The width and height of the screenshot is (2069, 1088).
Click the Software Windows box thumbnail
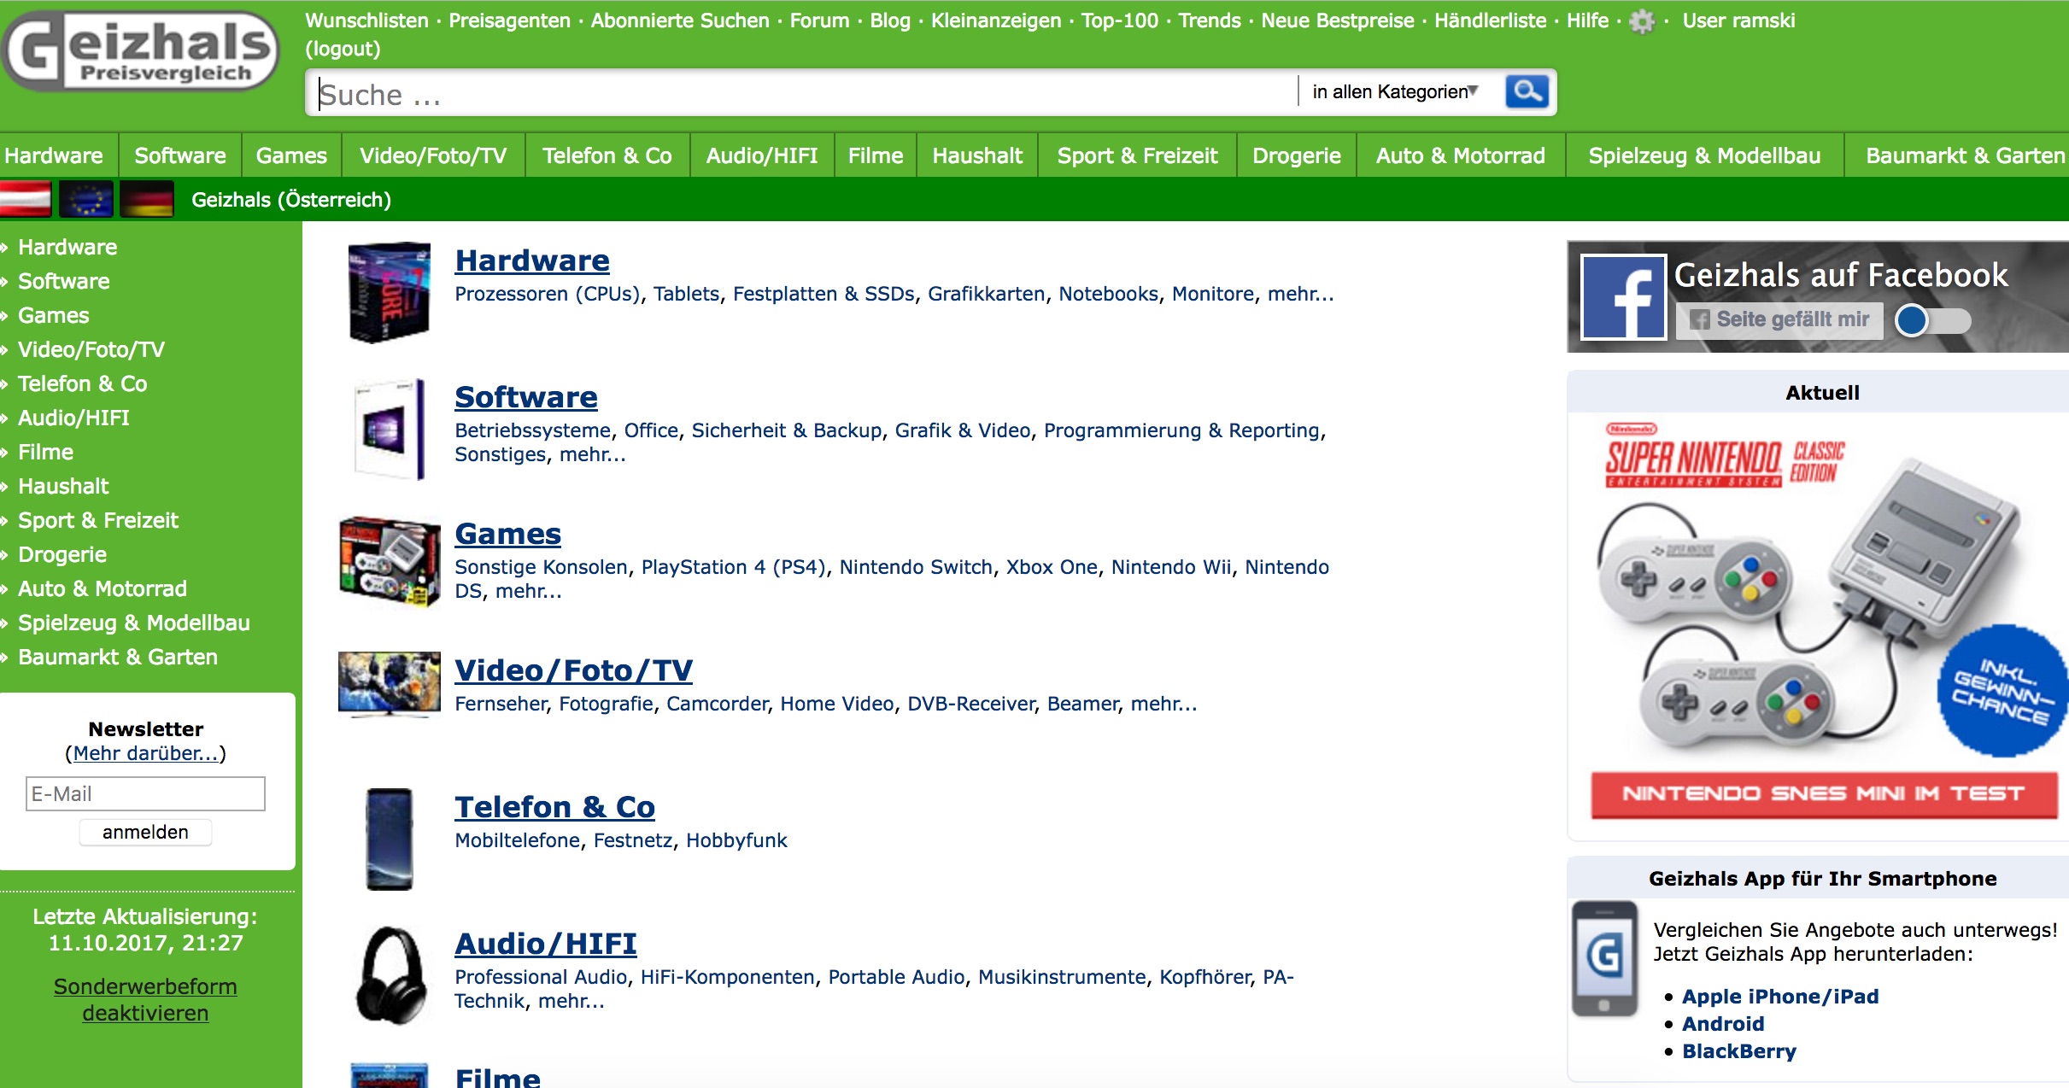pos(390,429)
